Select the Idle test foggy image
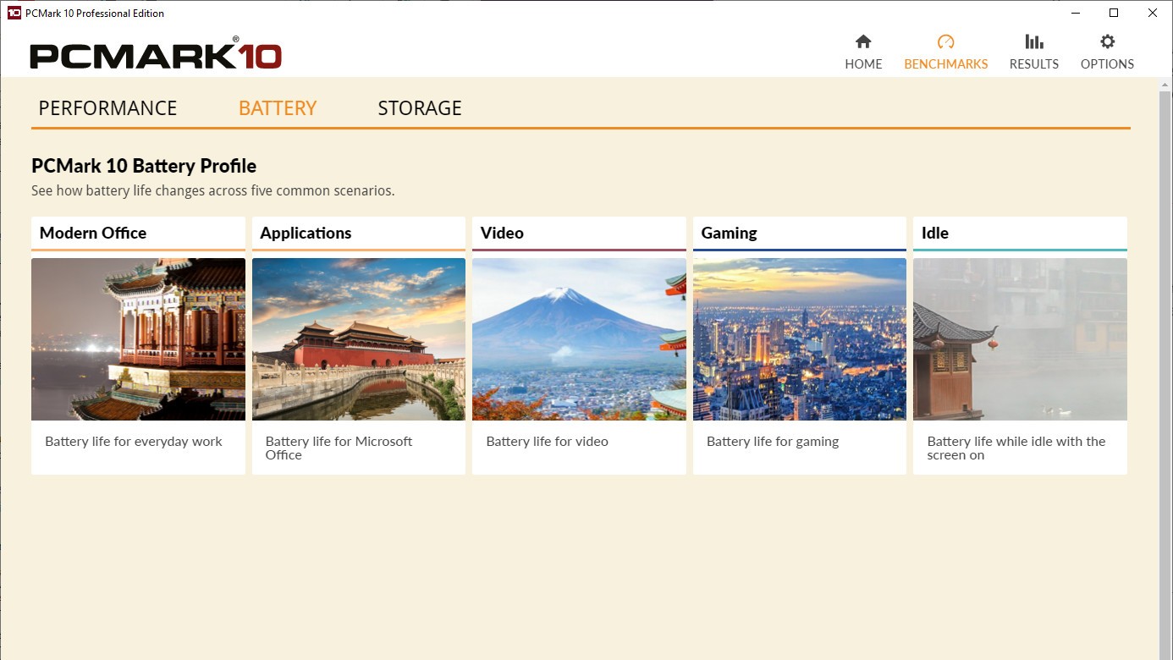This screenshot has width=1173, height=660. [1020, 338]
